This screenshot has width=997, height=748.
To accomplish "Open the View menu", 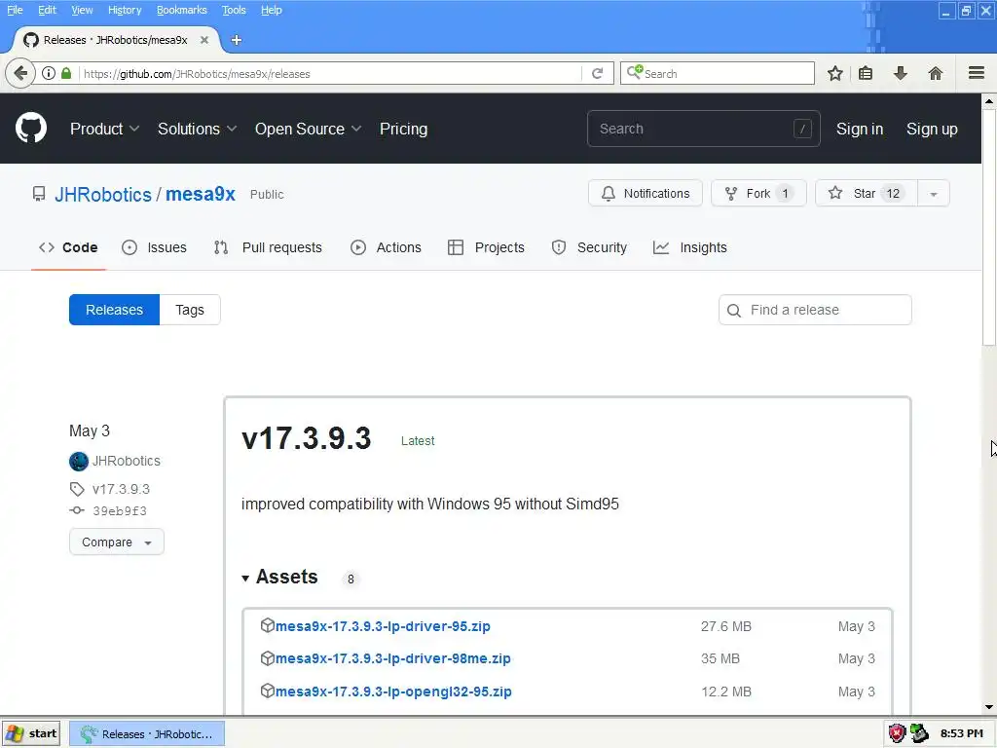I will [82, 10].
